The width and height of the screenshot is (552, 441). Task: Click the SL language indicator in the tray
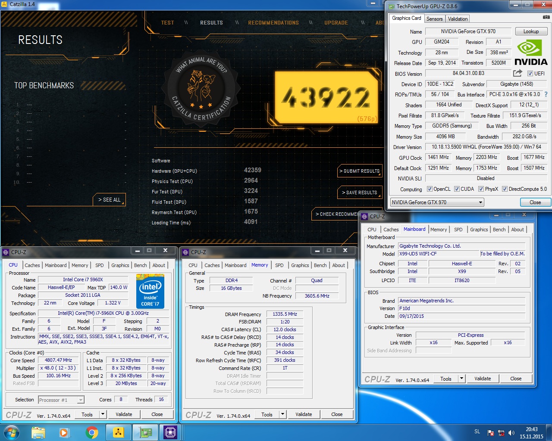pos(477,432)
